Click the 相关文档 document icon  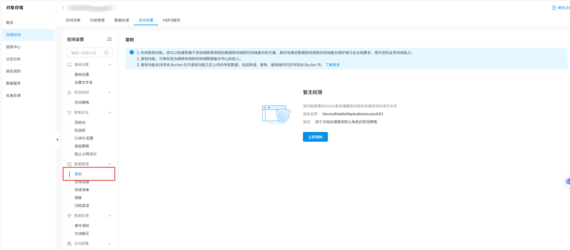pos(554,8)
